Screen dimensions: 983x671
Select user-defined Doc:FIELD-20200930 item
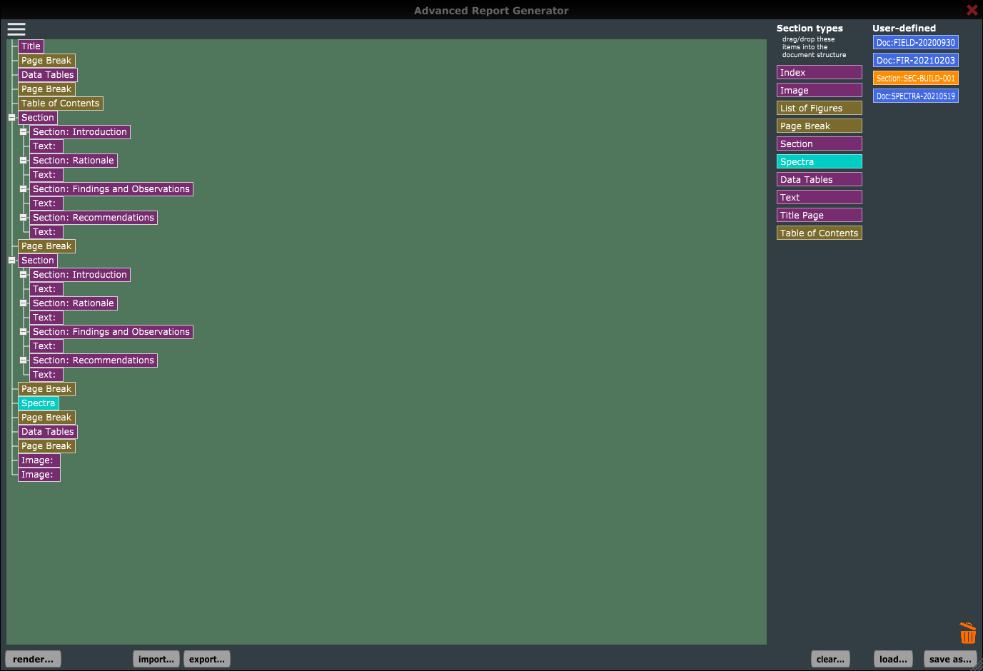[915, 42]
